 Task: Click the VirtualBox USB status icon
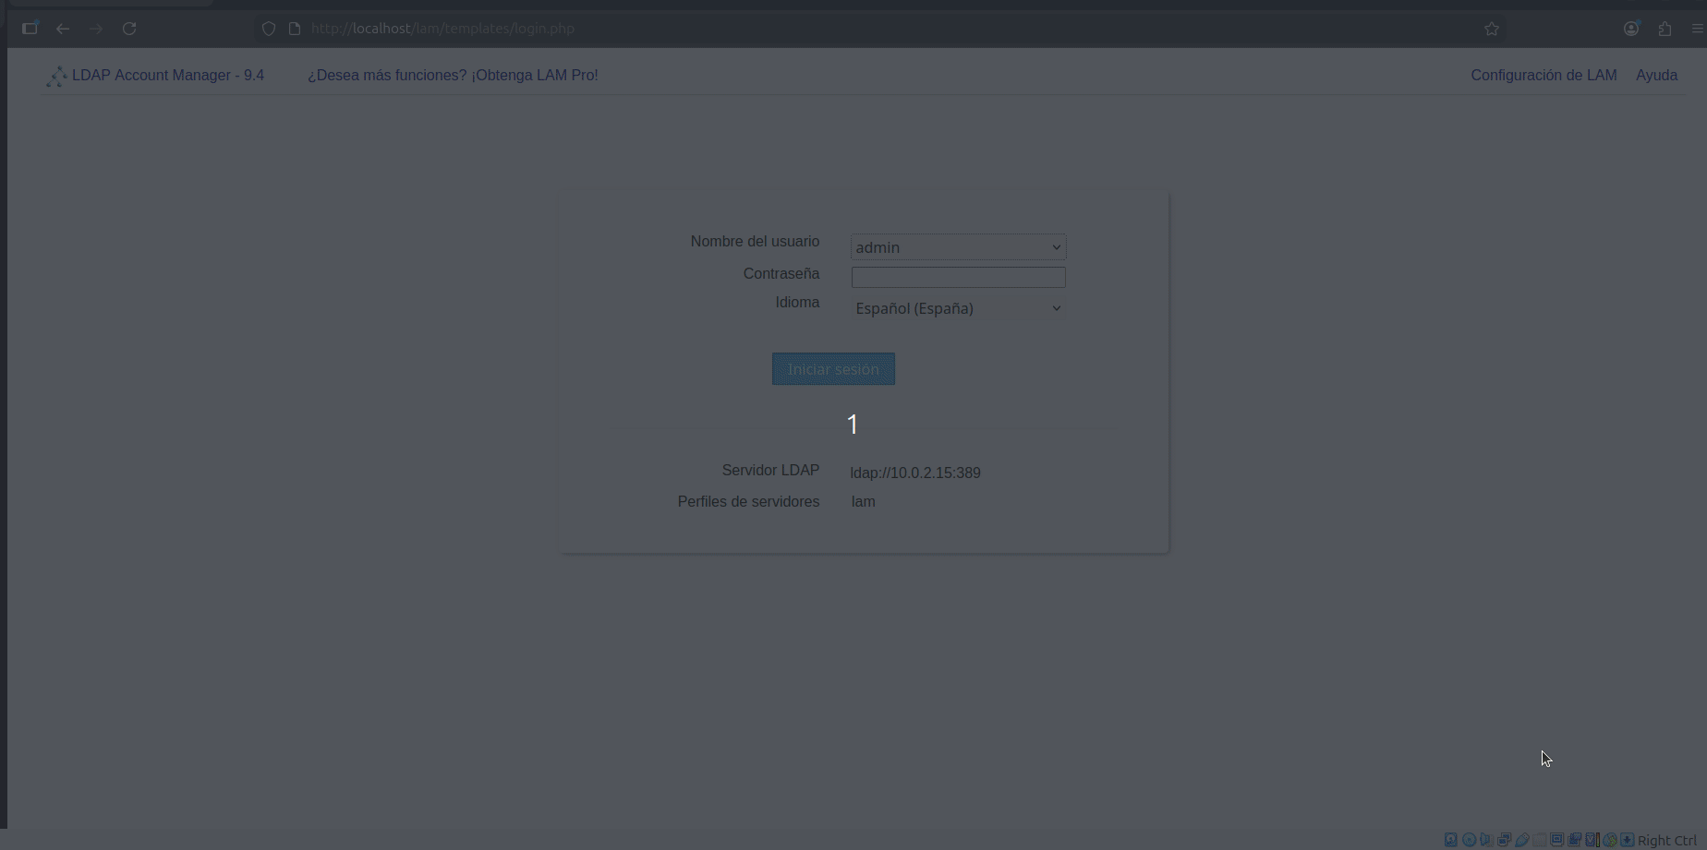click(1522, 840)
